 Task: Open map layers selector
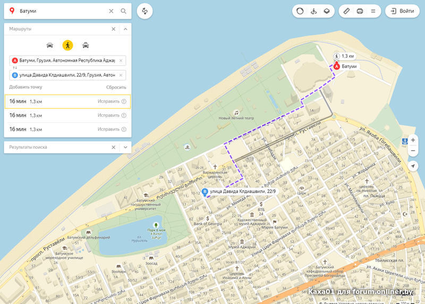(327, 11)
